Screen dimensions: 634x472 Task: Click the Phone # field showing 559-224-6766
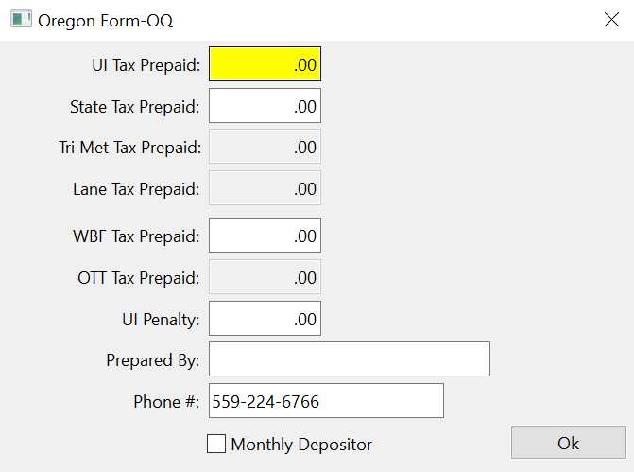point(326,401)
